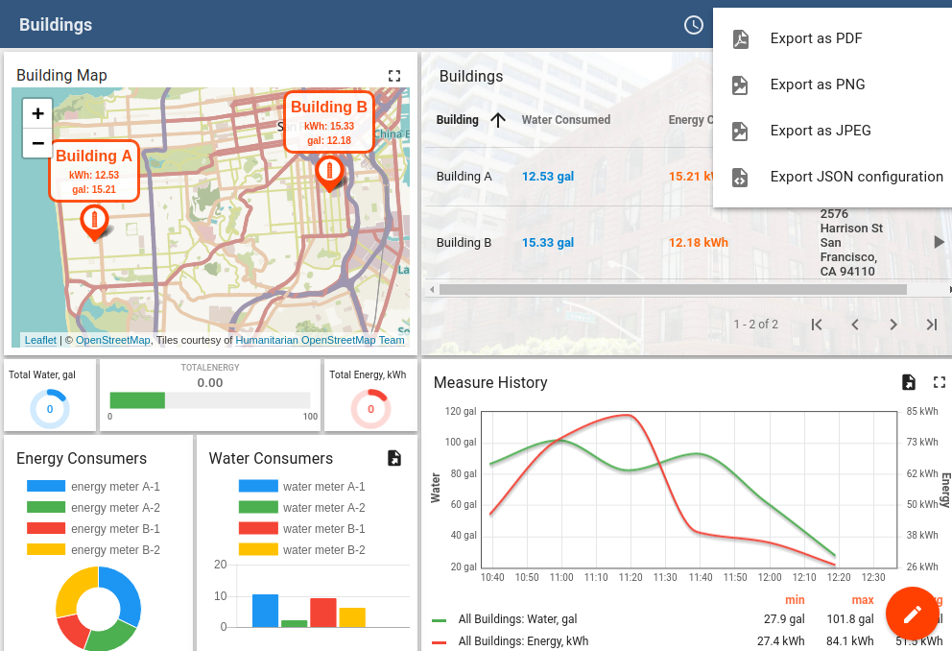Expand Building Map widget to fullscreen
The width and height of the screenshot is (952, 651).
393,76
